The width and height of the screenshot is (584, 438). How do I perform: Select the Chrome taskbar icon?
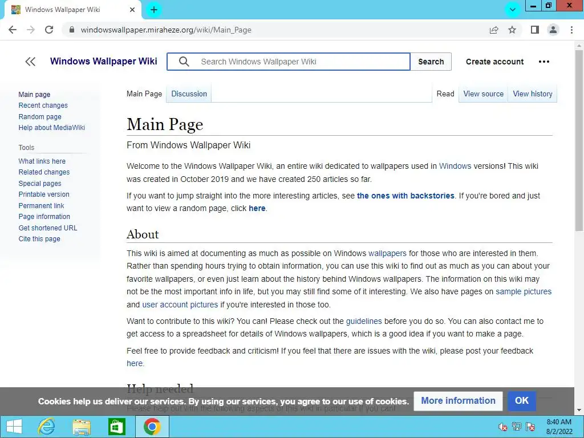point(152,427)
